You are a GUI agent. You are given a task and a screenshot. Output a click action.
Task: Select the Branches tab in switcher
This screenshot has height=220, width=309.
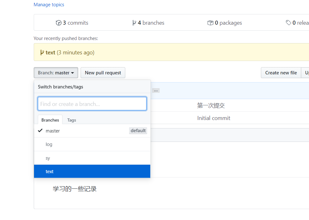(x=50, y=120)
